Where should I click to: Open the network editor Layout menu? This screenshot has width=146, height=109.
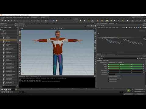pyautogui.click(x=114, y=28)
